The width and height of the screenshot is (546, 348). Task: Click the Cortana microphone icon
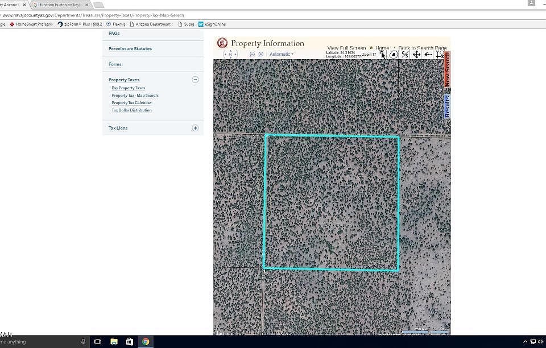[x=83, y=342]
